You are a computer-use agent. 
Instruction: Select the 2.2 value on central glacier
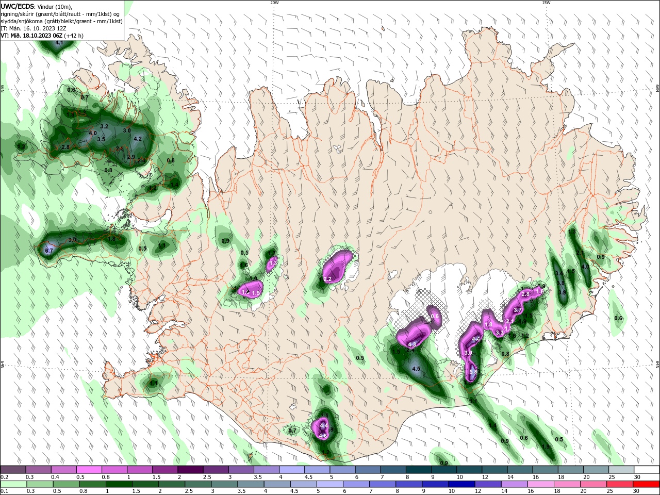[327, 279]
